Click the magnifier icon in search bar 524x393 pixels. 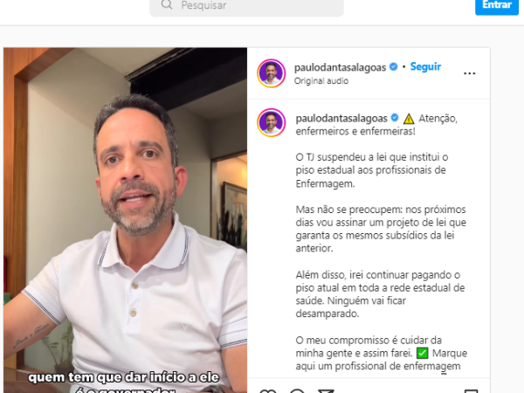167,4
